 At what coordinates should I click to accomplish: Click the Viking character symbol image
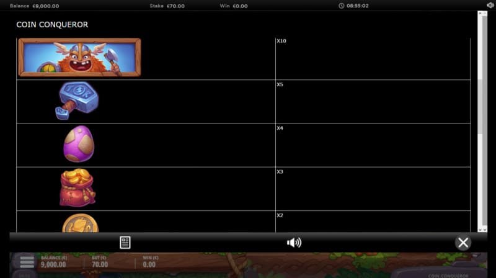[79, 57]
